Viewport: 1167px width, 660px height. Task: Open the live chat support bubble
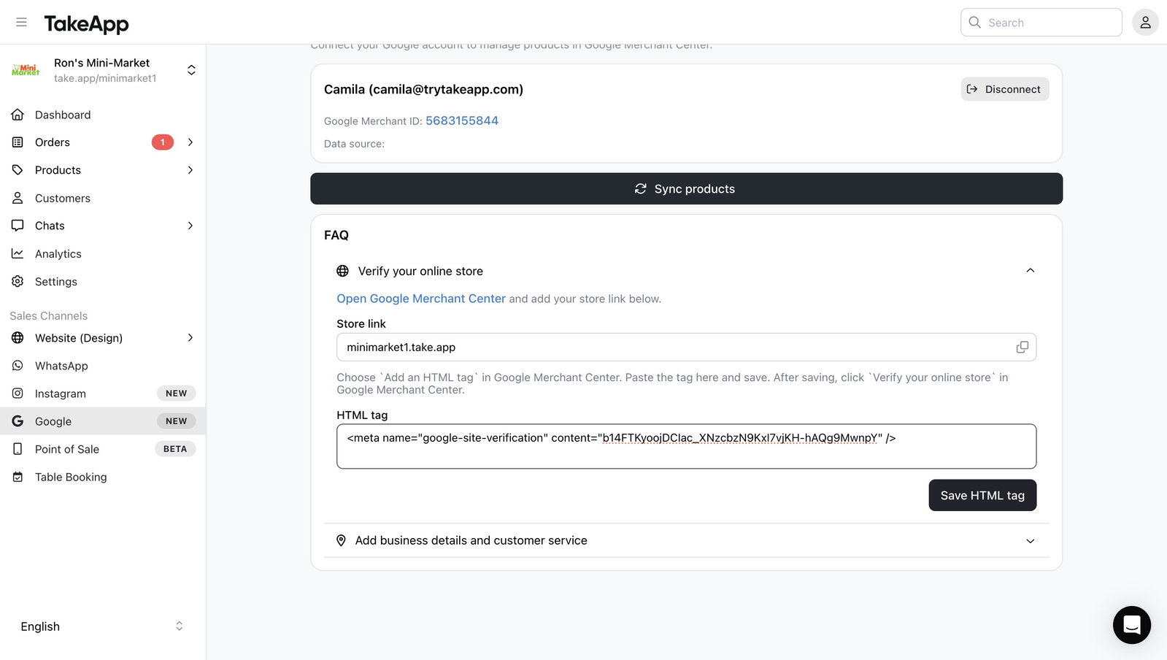(1132, 625)
